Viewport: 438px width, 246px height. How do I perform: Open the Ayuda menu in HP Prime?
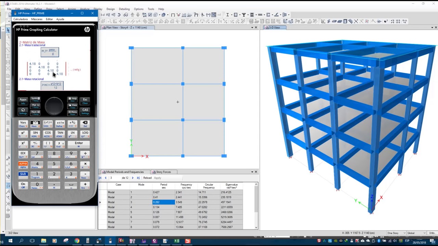pyautogui.click(x=60, y=19)
